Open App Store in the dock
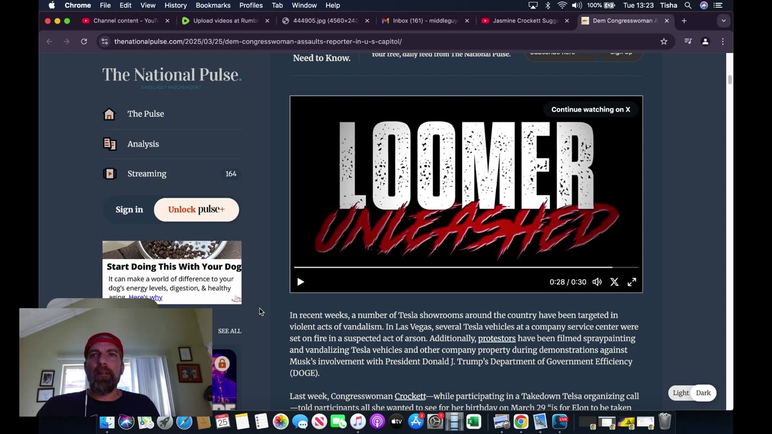This screenshot has height=434, width=772. click(x=416, y=422)
